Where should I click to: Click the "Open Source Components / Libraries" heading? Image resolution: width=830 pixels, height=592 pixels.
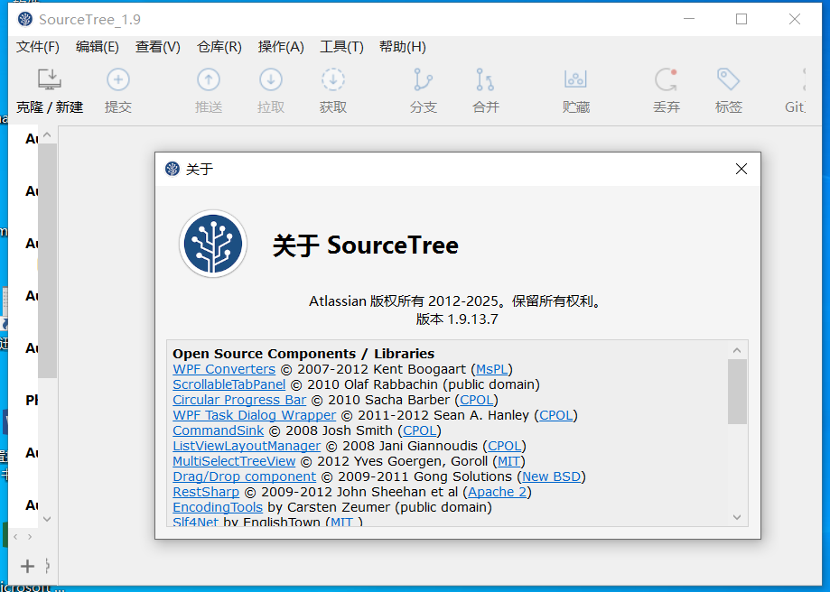coord(303,354)
